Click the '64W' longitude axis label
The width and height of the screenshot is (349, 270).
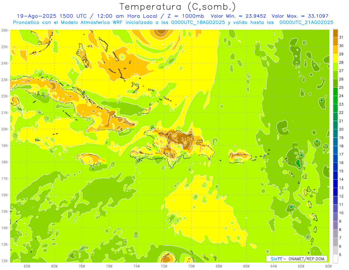(x=274, y=266)
